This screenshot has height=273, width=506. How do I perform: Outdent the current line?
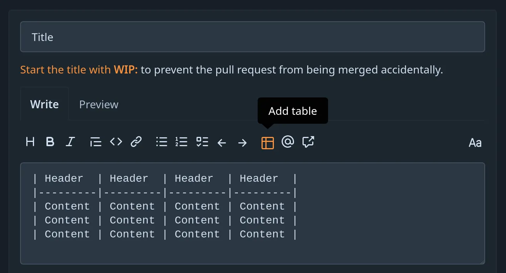[x=222, y=143]
